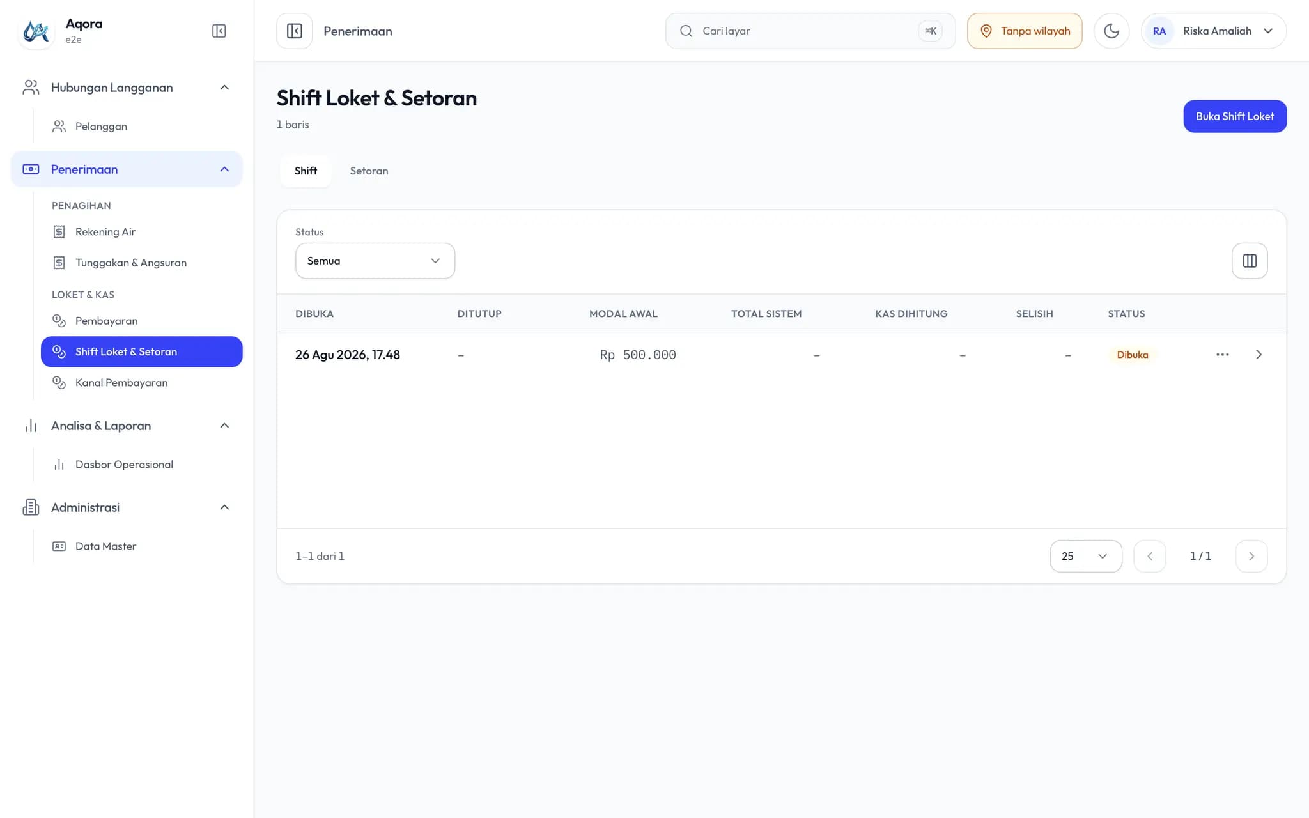The width and height of the screenshot is (1309, 818).
Task: Click the DITUTUP column header
Action: point(479,314)
